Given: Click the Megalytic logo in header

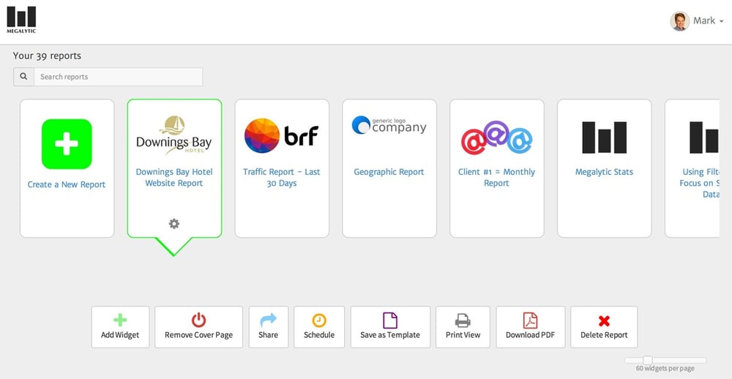Looking at the screenshot, I should (21, 20).
